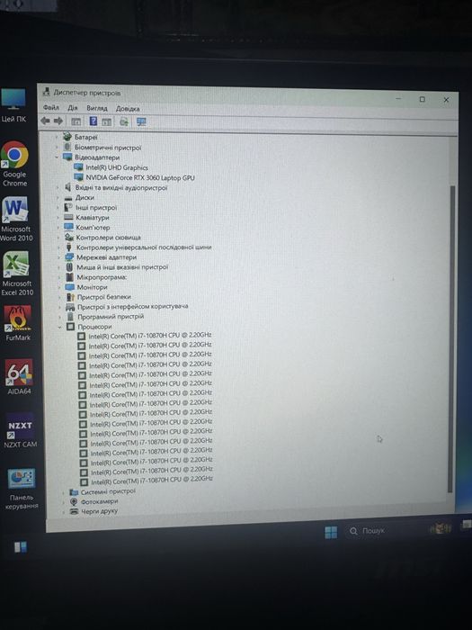Image resolution: width=472 pixels, height=630 pixels.
Task: Open the NZXT CAM desktop shortcut
Action: pos(20,430)
